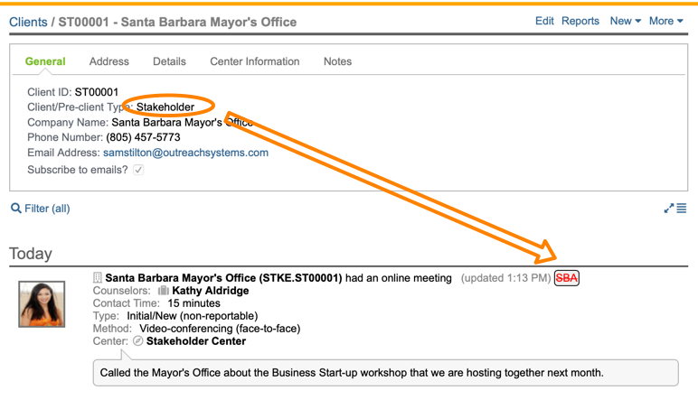Click the magnifier icon beside Filter
The width and height of the screenshot is (698, 400).
[x=16, y=209]
